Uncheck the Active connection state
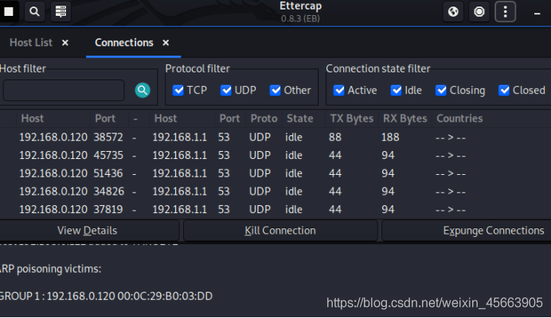 tap(338, 90)
